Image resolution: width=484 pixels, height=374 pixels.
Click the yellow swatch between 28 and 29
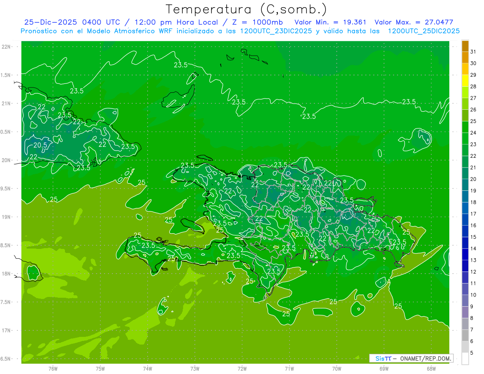(x=465, y=81)
